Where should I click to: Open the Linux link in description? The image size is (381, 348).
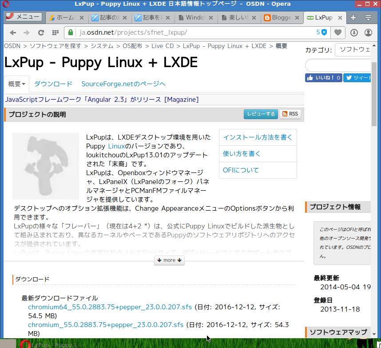click(116, 146)
